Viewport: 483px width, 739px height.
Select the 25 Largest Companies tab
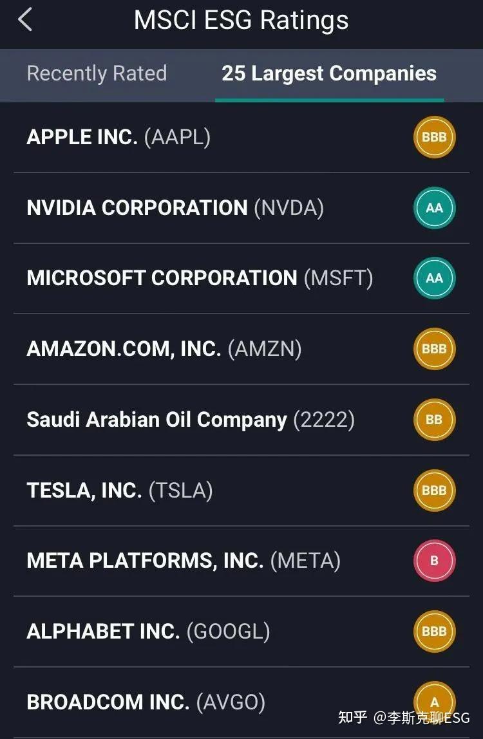(329, 73)
